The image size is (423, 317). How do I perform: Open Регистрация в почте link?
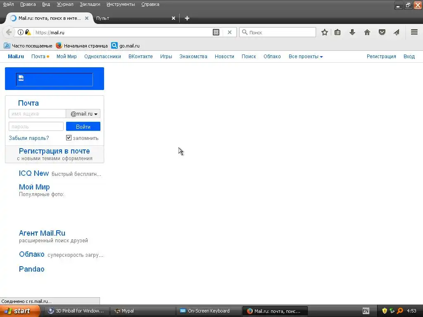coord(54,151)
